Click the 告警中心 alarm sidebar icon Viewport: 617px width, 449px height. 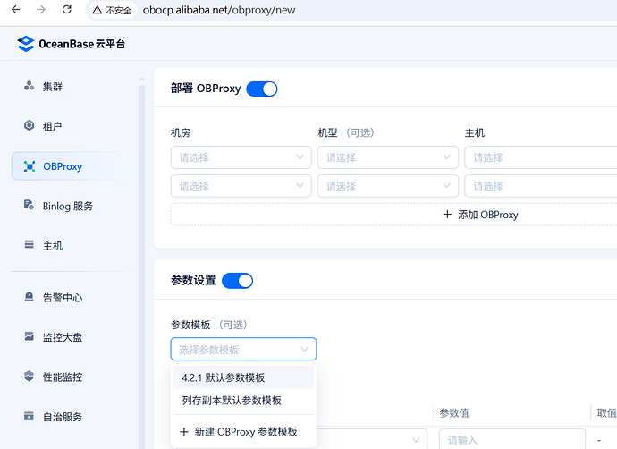click(29, 297)
